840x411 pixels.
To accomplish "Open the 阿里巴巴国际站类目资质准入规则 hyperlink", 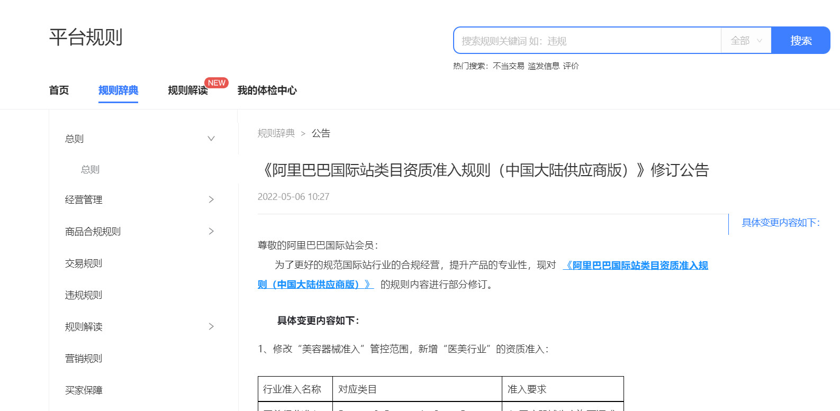I will point(635,266).
